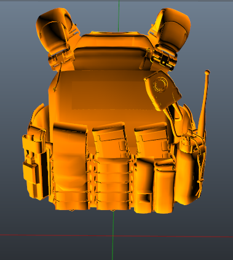This screenshot has height=260, width=233.
Task: Click the radio pouch beneath the antenna
Action: click(189, 168)
